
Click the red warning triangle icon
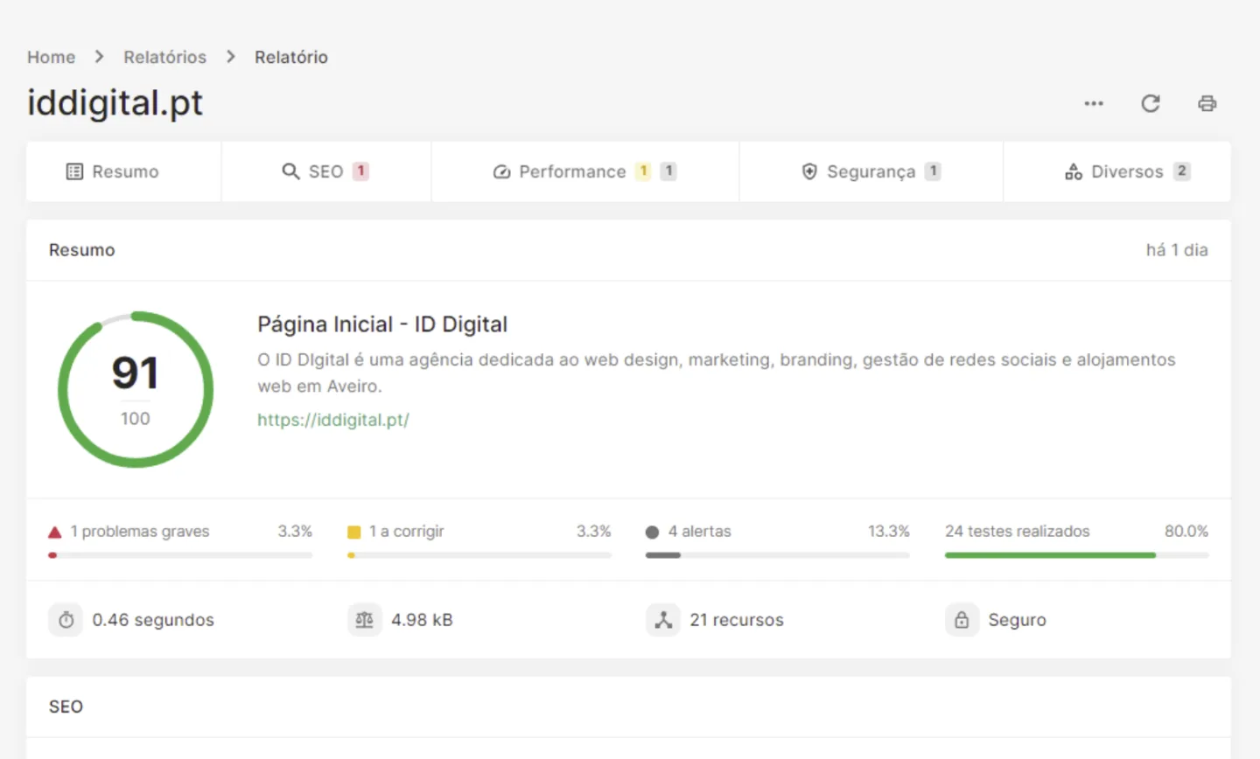click(x=54, y=532)
